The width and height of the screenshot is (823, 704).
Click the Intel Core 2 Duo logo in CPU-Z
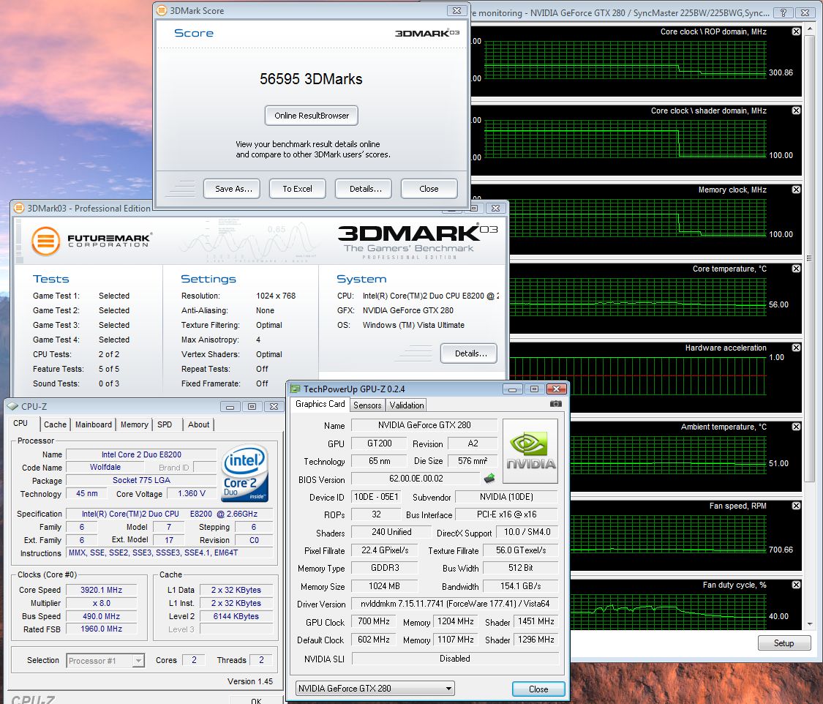click(245, 472)
